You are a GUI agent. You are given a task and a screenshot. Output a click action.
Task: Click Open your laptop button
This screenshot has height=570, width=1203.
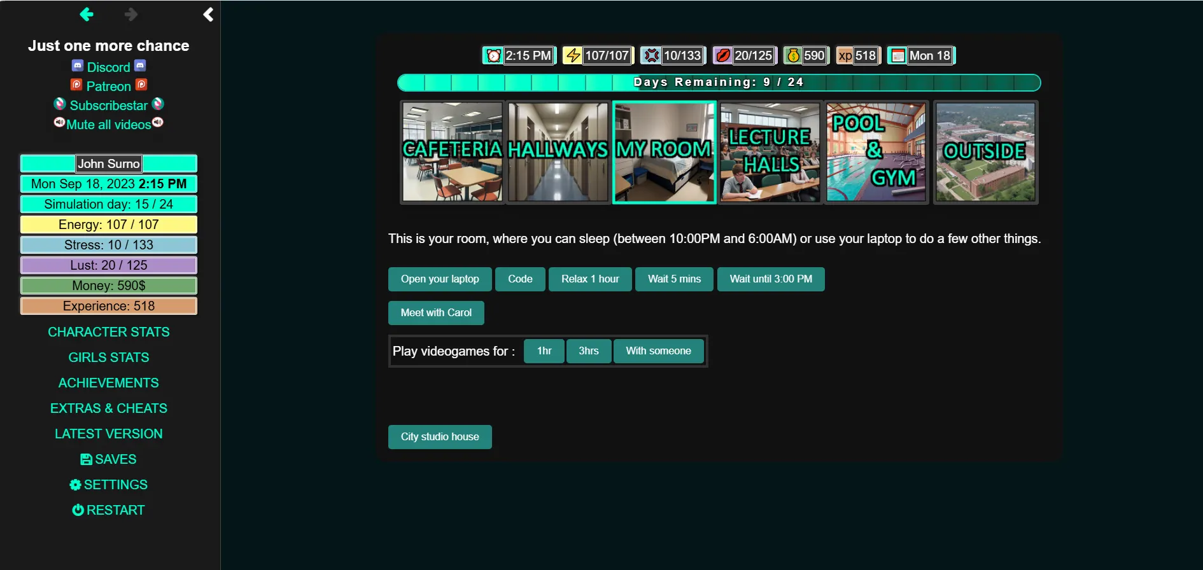(440, 279)
